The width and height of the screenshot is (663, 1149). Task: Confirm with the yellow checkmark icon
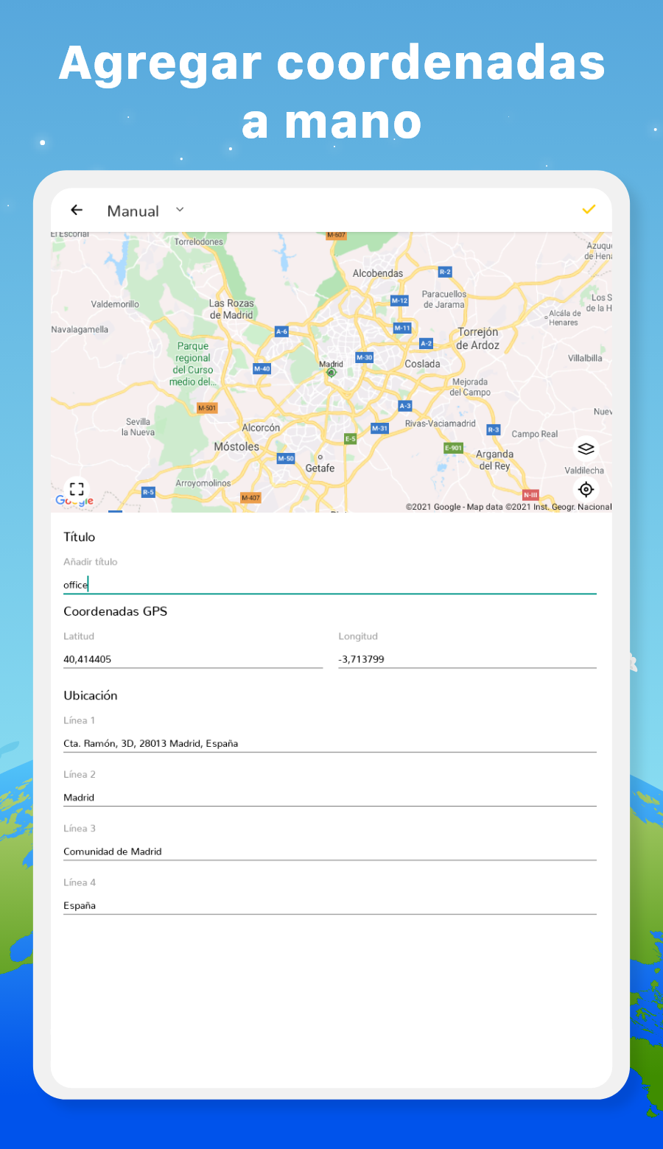point(589,210)
